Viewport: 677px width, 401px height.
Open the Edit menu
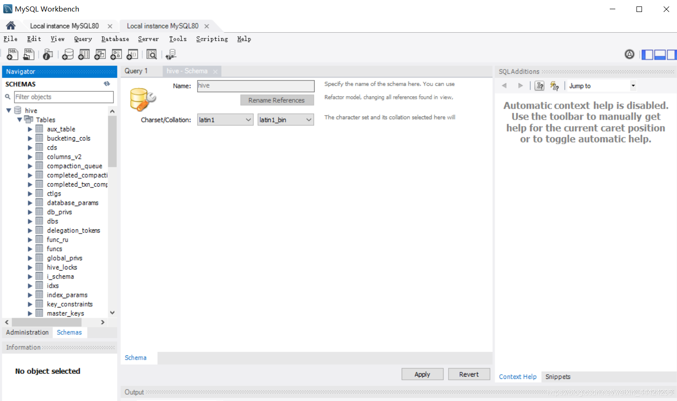pyautogui.click(x=34, y=39)
